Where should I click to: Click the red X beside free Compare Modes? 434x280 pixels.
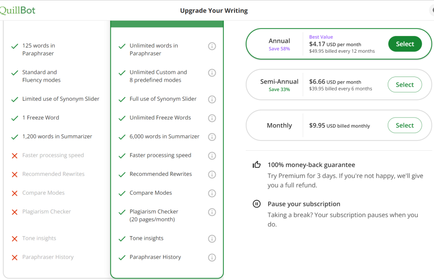pos(14,194)
